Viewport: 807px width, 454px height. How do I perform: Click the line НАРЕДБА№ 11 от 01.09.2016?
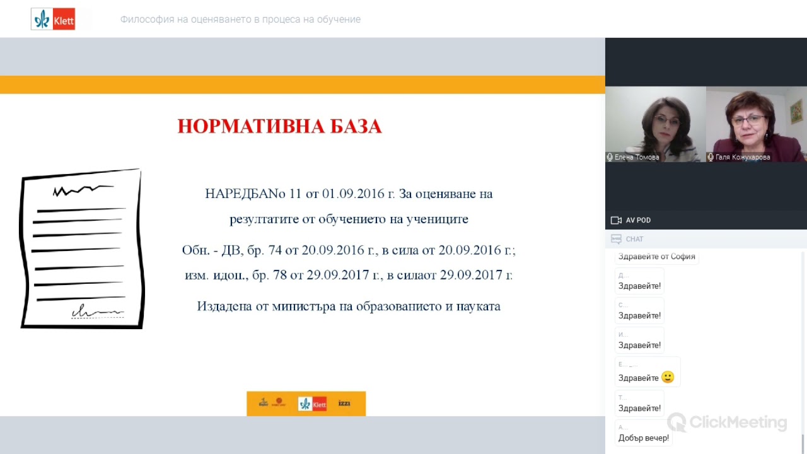[349, 194]
